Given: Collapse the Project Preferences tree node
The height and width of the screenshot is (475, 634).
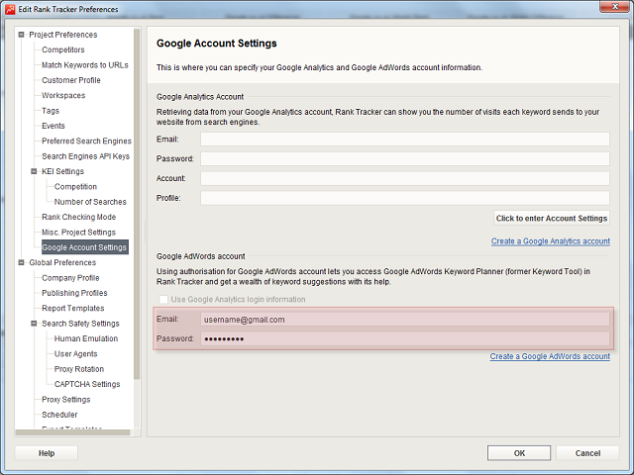Looking at the screenshot, I should click(x=21, y=35).
